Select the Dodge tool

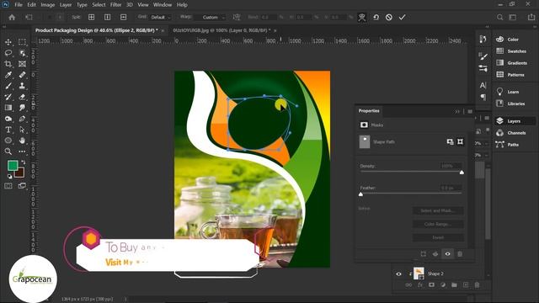click(x=8, y=119)
